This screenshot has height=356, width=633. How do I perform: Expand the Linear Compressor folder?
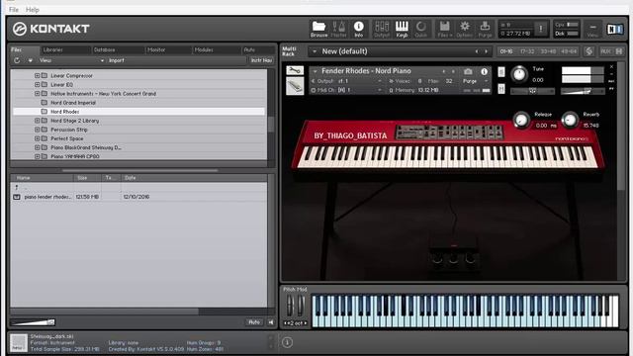tap(38, 75)
